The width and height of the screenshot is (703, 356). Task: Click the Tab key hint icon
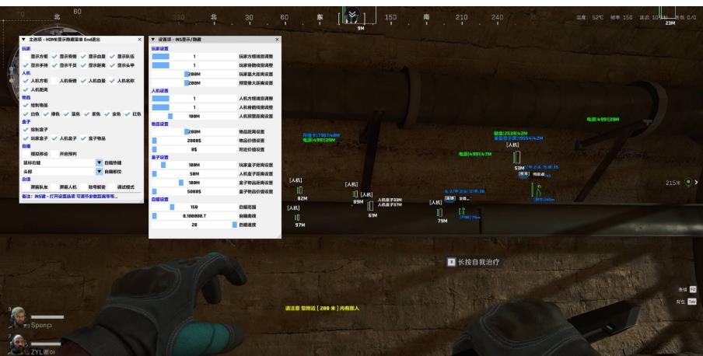692,302
